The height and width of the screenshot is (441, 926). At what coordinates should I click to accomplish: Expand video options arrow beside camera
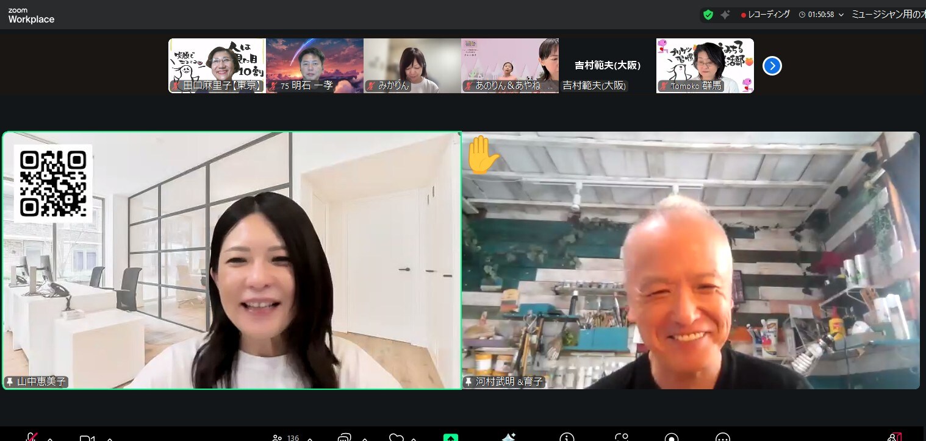[x=110, y=438]
